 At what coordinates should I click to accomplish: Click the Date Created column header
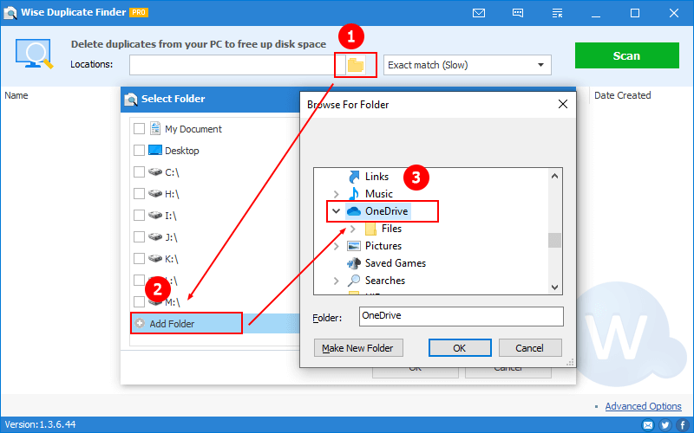(622, 95)
